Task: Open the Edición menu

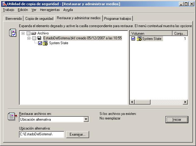Action: pos(23,10)
